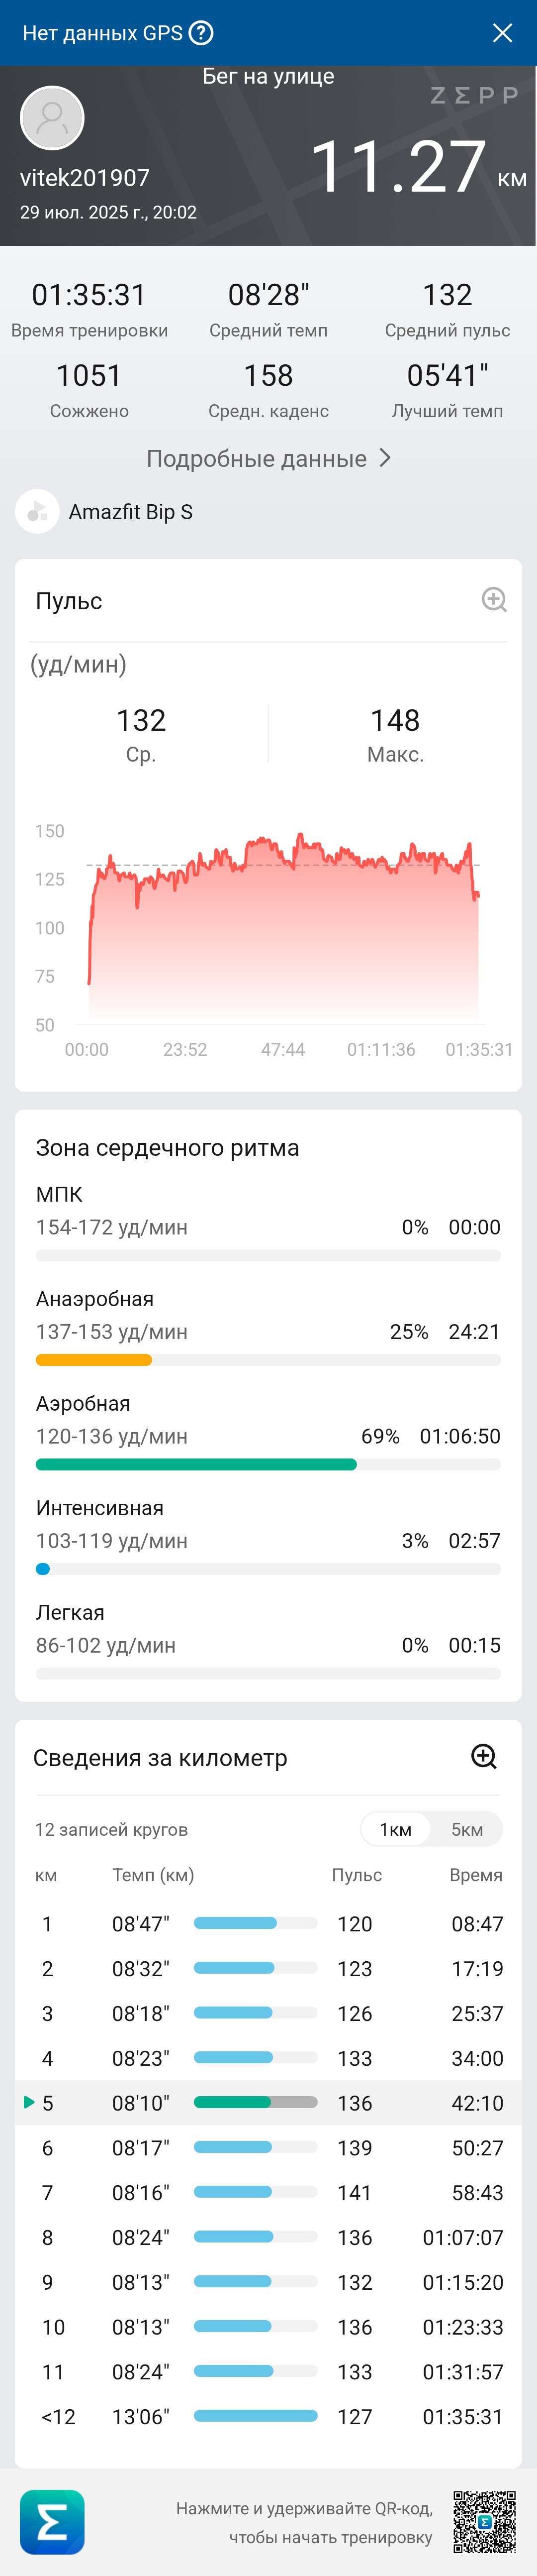This screenshot has width=537, height=2576.
Task: Tap the user profile avatar
Action: pos(52,118)
